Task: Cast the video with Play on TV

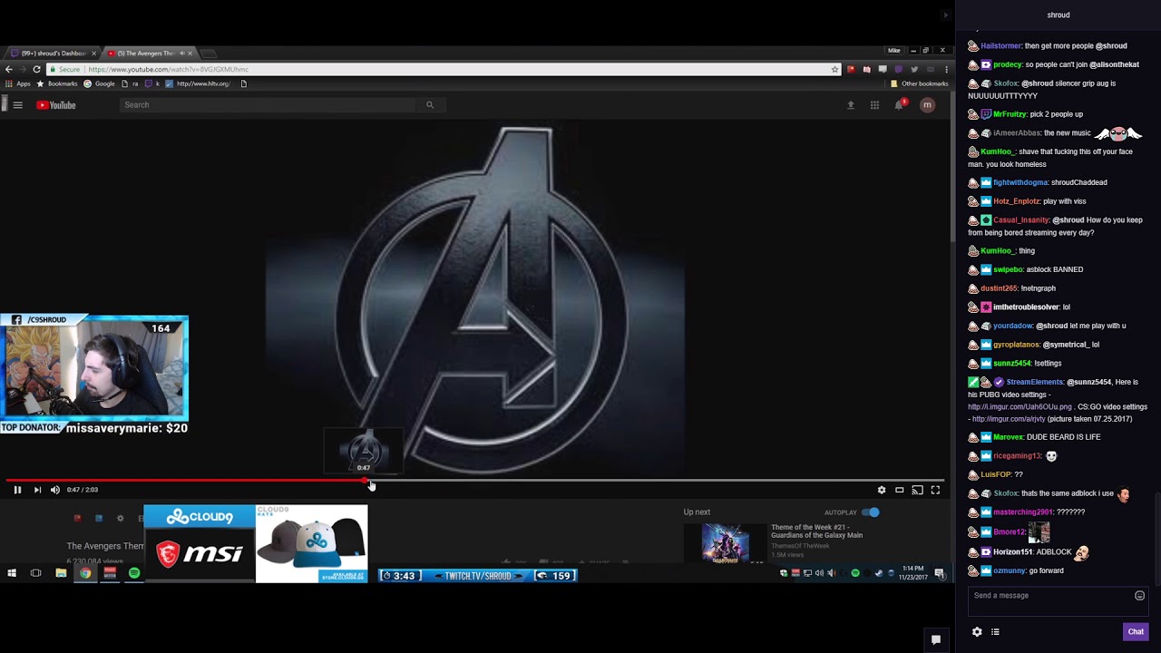Action: [x=917, y=490]
